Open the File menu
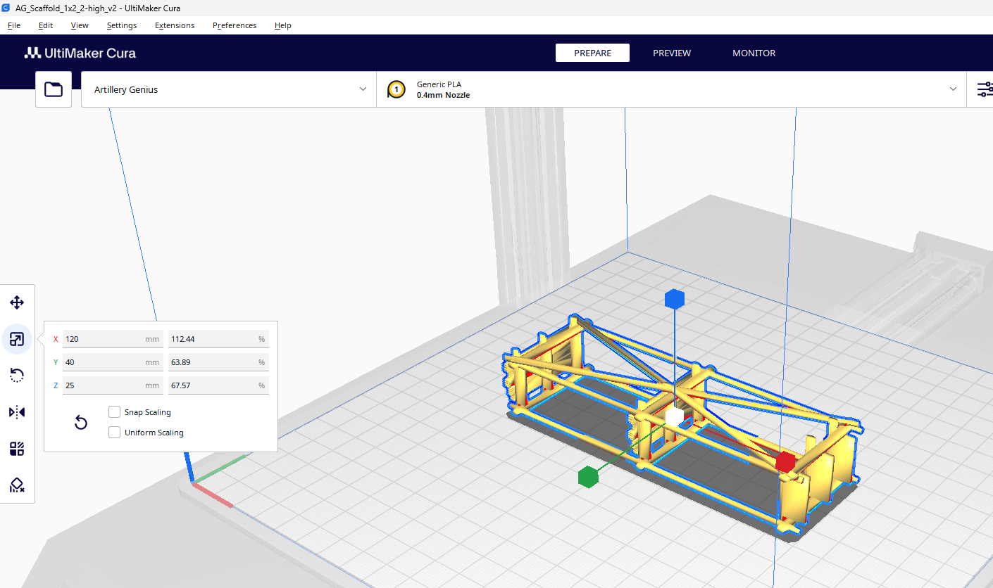The height and width of the screenshot is (588, 993). pos(14,25)
